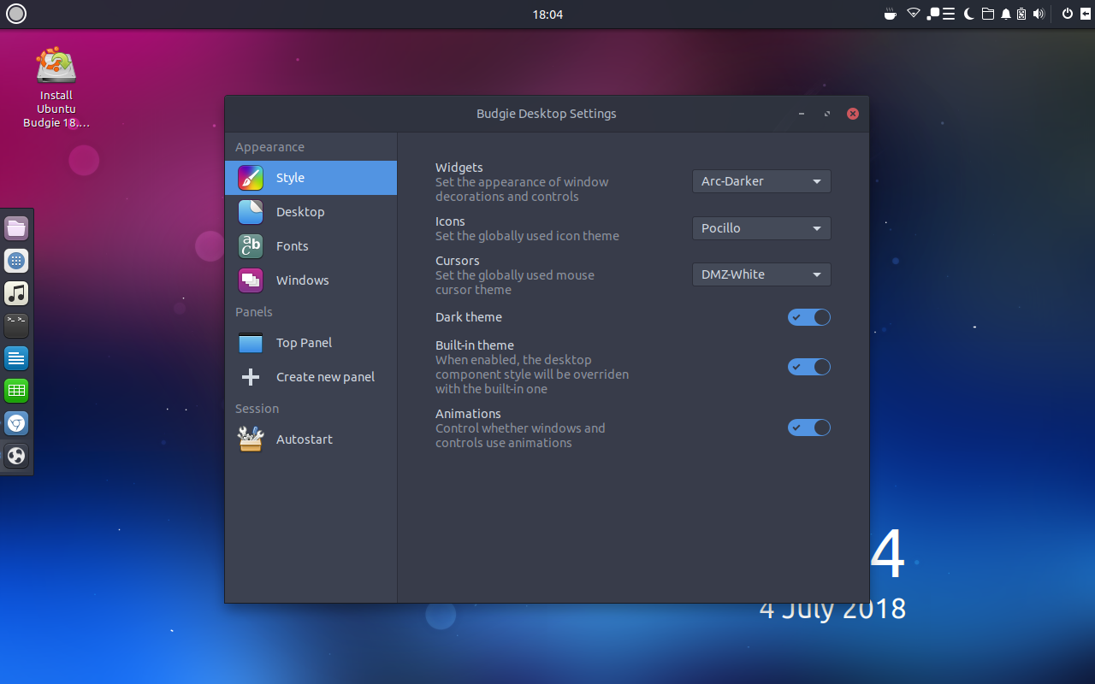1095x684 pixels.
Task: Click Create new panel
Action: tap(311, 377)
